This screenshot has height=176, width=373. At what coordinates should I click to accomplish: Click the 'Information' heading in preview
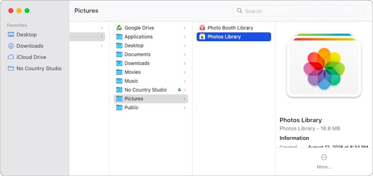coord(294,138)
